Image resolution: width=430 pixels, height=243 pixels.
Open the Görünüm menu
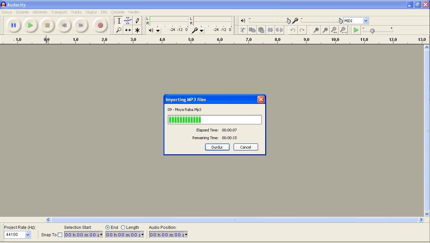coord(40,12)
